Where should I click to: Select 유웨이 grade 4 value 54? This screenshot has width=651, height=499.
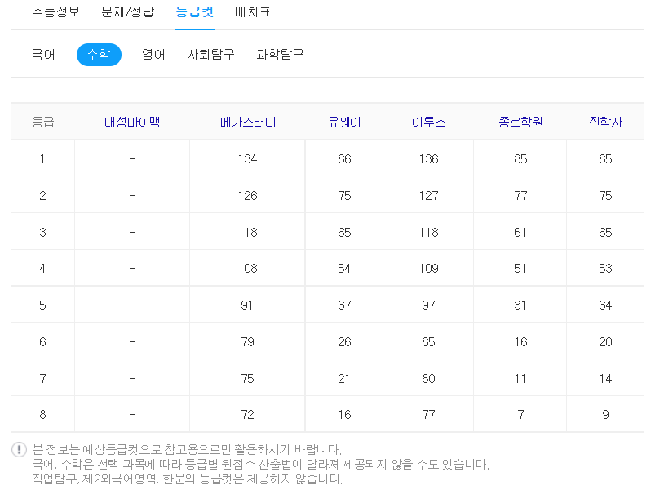344,269
